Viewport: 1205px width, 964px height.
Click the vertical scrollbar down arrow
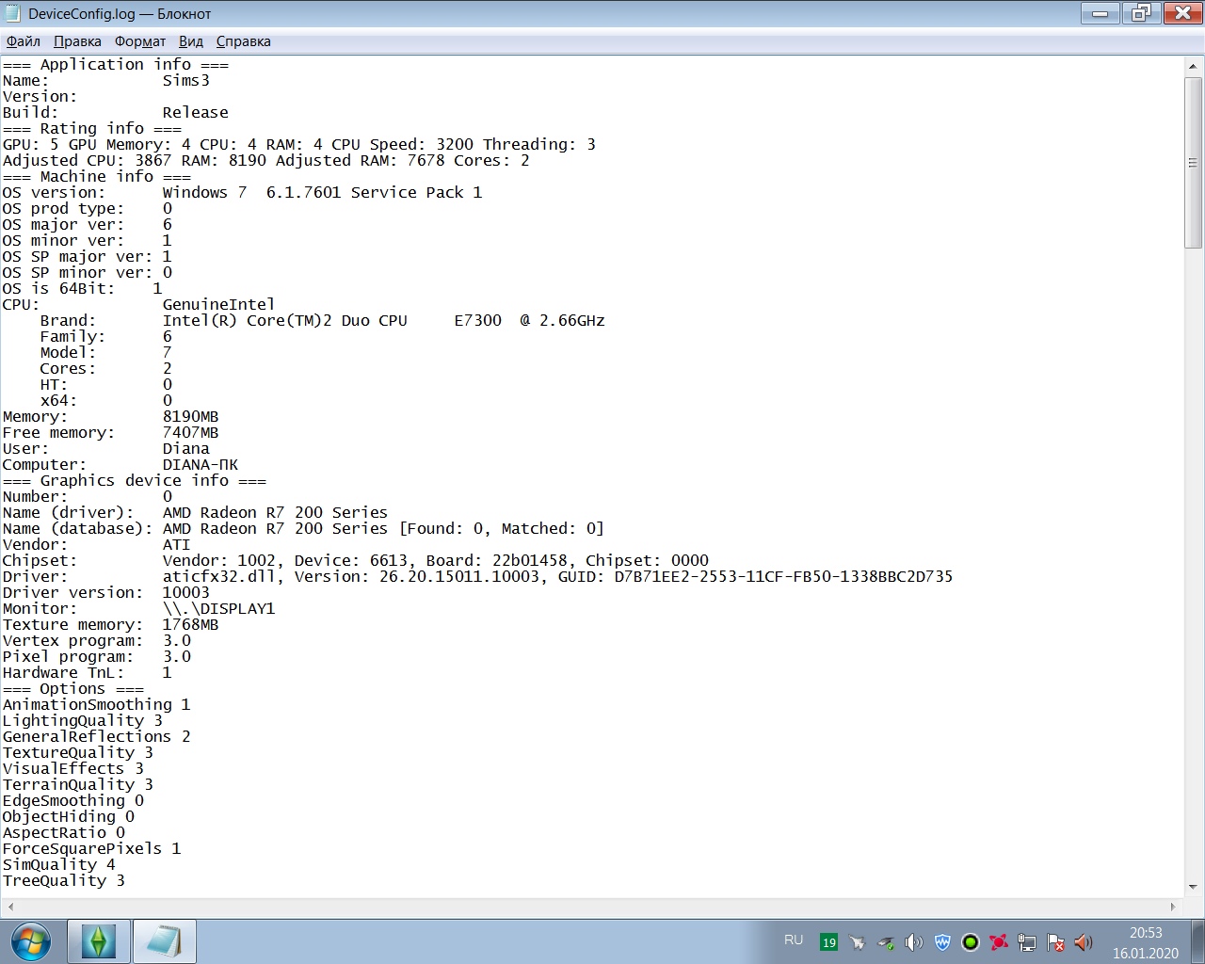tap(1193, 887)
